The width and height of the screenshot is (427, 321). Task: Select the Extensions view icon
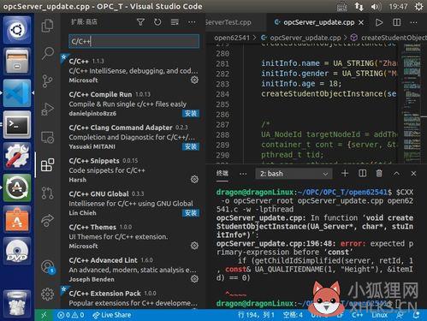click(47, 165)
